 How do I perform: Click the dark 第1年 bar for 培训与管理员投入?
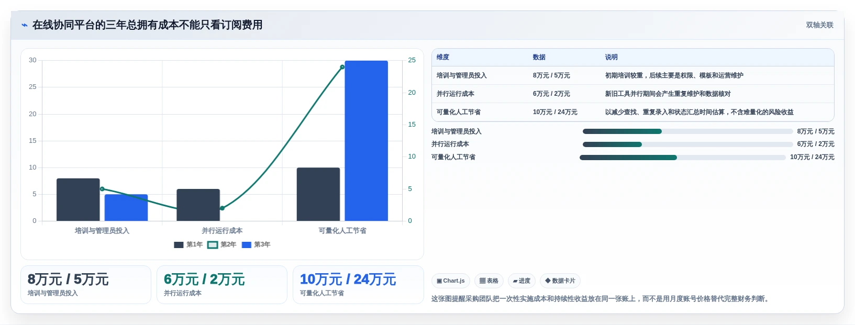click(78, 199)
